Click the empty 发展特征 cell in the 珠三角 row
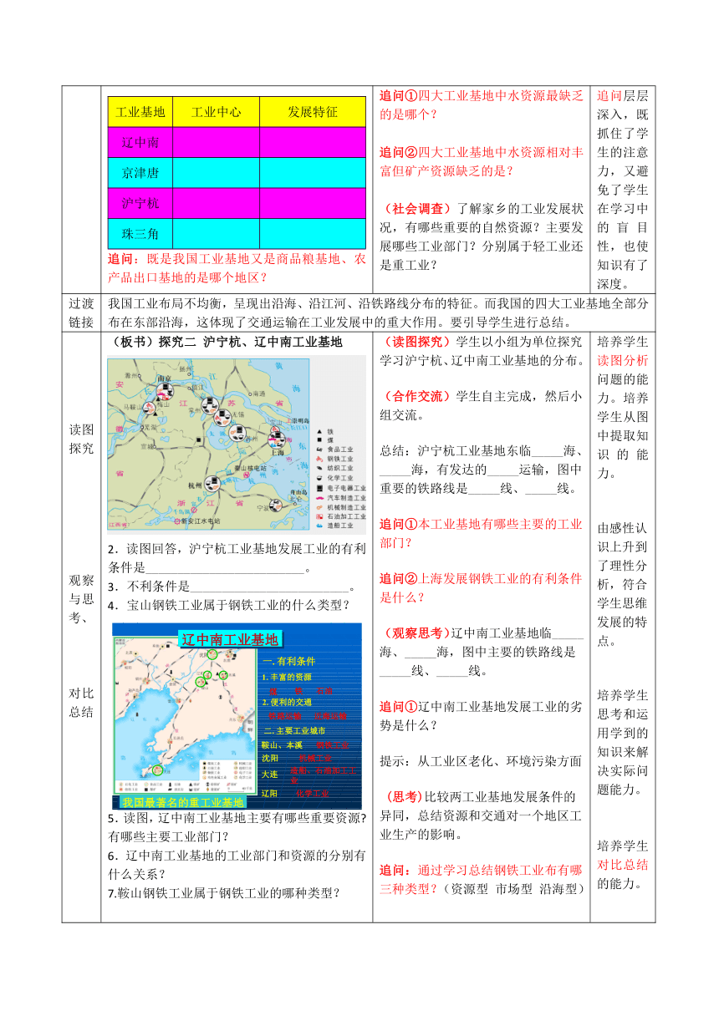Image resolution: width=719 pixels, height=1016 pixels. (313, 234)
